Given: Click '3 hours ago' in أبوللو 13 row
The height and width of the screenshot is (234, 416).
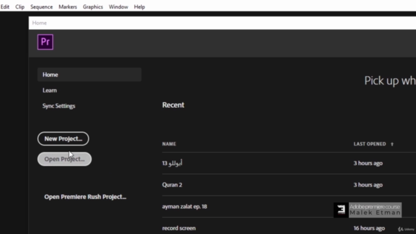Looking at the screenshot, I should point(368,163).
